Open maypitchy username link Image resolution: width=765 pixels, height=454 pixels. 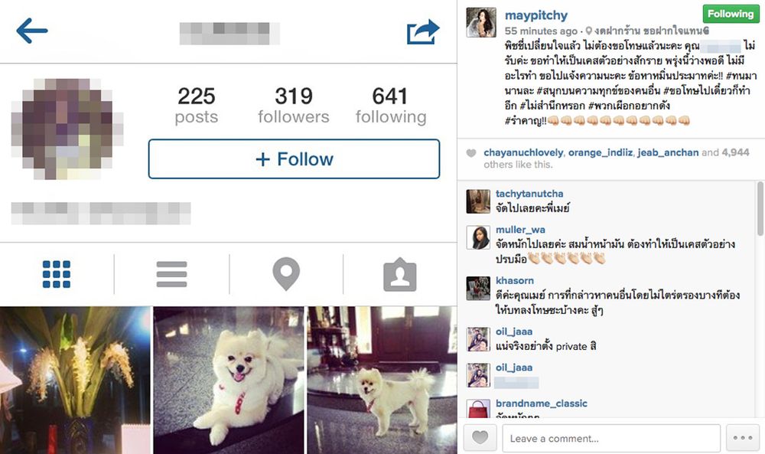coord(536,15)
